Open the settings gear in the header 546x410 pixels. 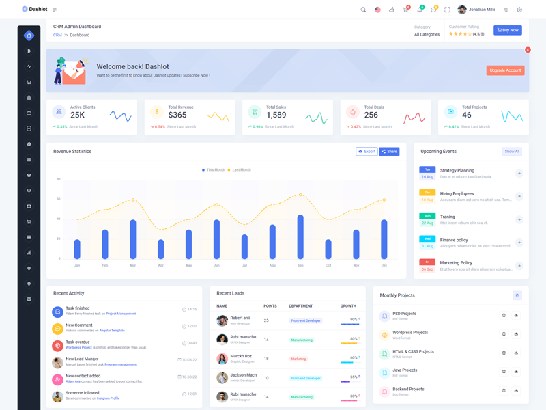[519, 10]
